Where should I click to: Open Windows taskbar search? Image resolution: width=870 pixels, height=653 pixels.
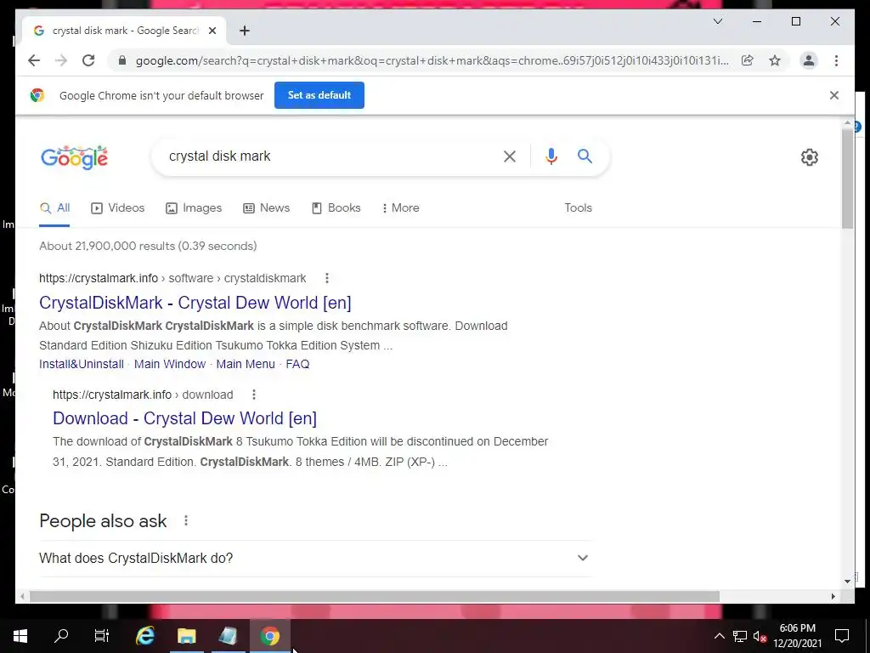pos(61,636)
